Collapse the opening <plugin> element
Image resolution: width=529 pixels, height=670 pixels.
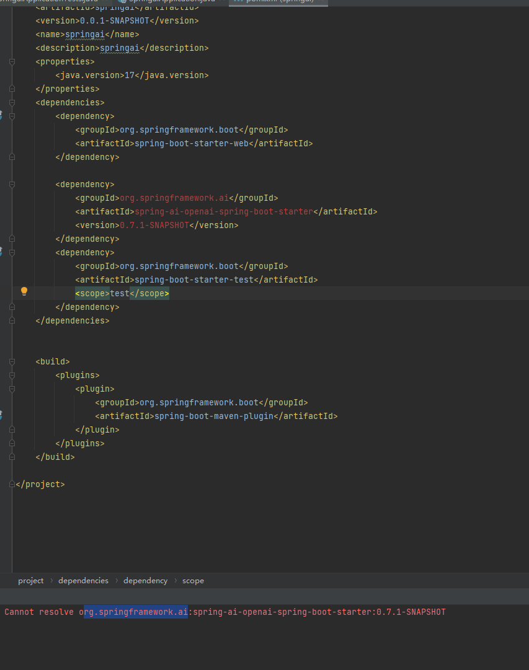click(12, 389)
